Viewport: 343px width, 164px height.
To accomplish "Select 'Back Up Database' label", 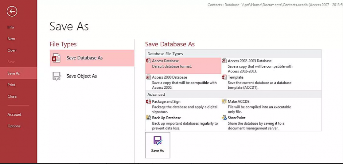I will (166, 118).
